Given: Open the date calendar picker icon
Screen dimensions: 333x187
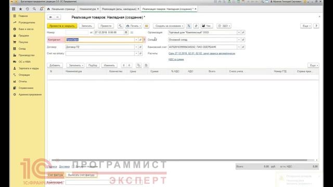Looking at the screenshot, I should pyautogui.click(x=126, y=32).
